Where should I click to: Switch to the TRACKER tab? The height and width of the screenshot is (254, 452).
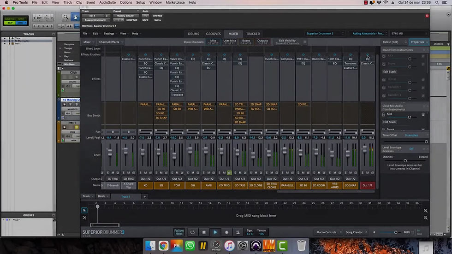coord(253,34)
